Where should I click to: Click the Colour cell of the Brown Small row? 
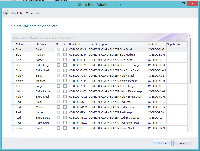[x=25, y=128]
